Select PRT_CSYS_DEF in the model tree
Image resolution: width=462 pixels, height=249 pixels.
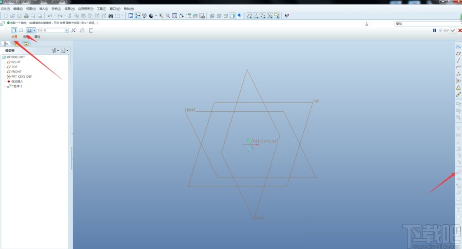point(21,76)
